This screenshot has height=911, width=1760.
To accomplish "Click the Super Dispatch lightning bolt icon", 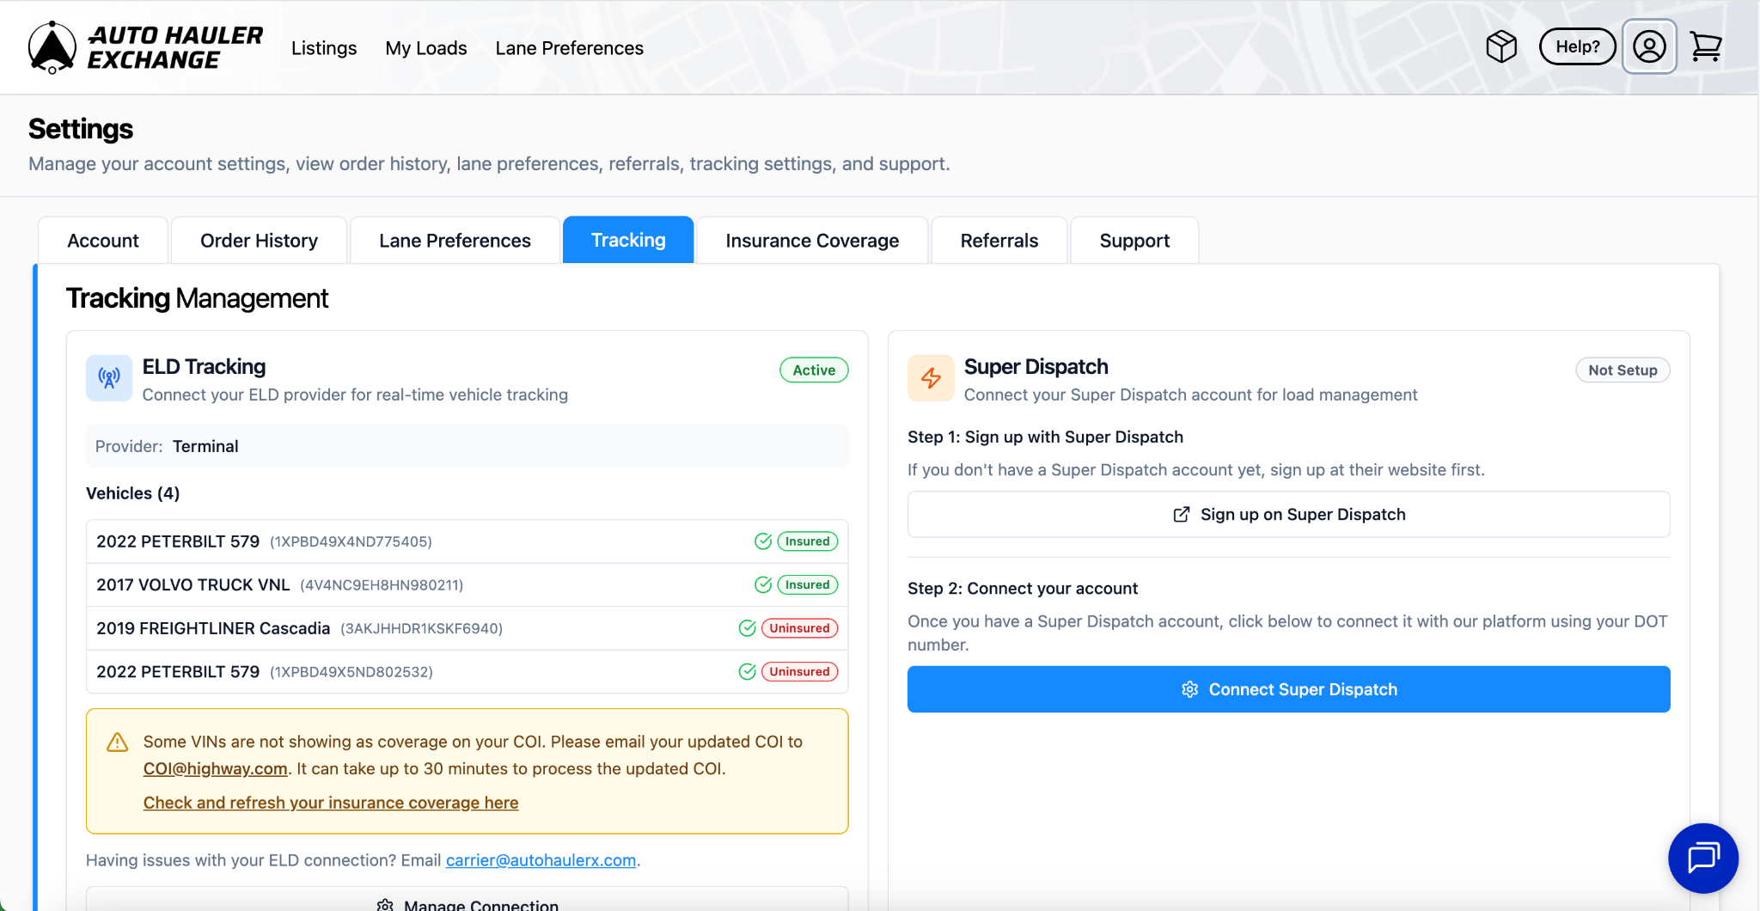I will point(931,378).
